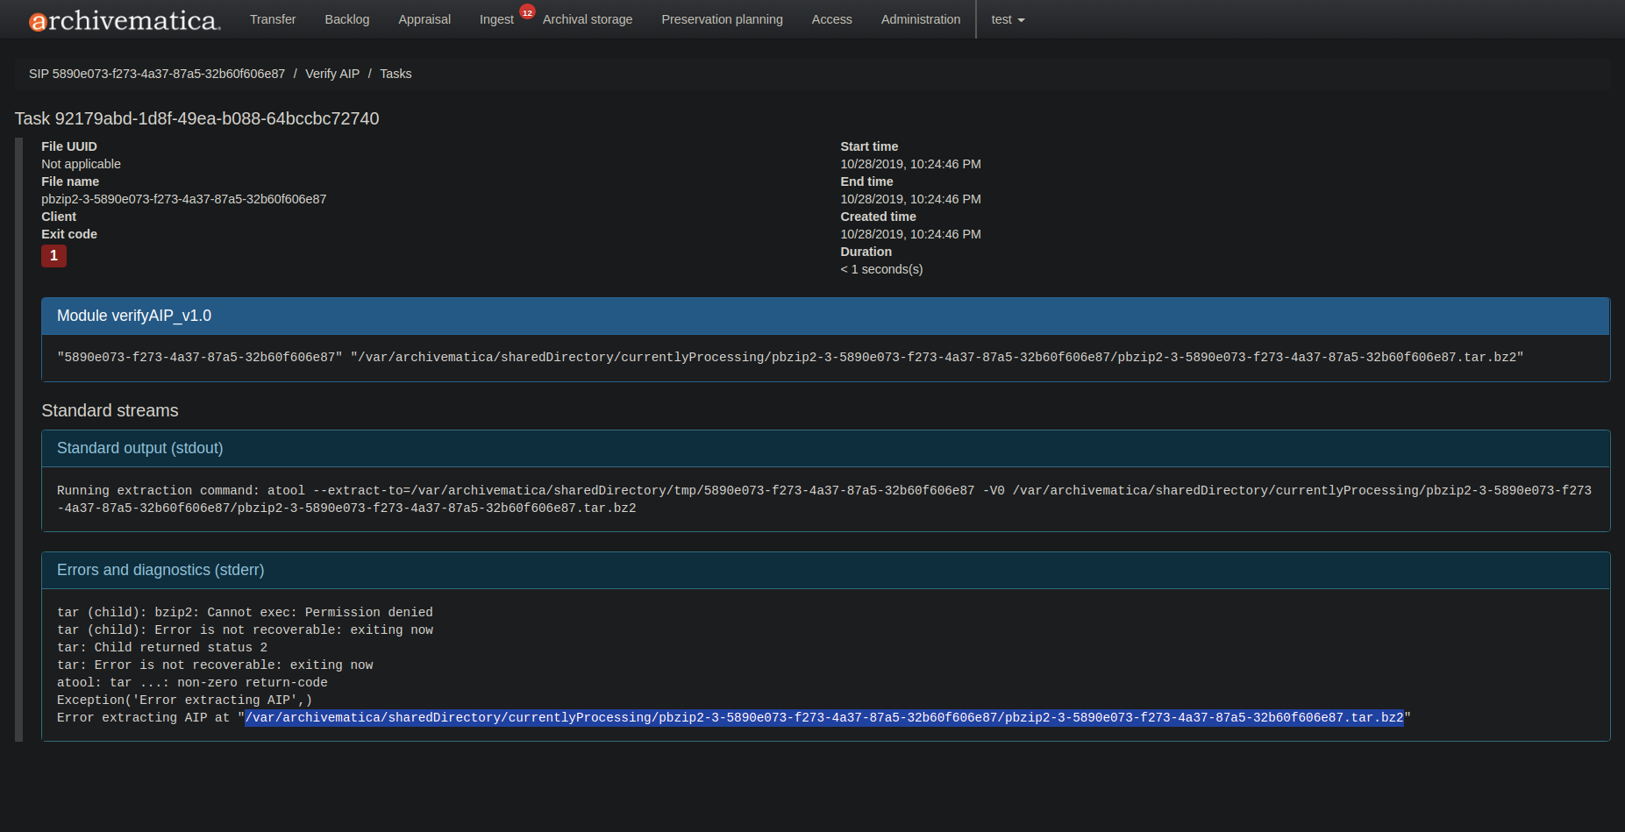The width and height of the screenshot is (1625, 832).
Task: Open the Access section
Action: [x=831, y=19]
